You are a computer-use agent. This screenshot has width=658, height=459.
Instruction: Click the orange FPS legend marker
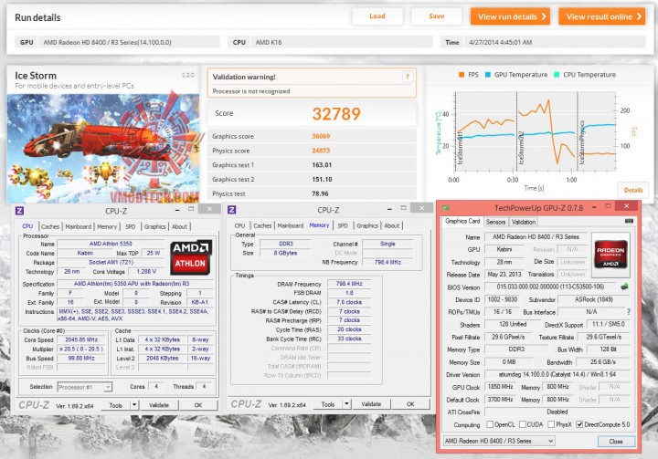[462, 75]
